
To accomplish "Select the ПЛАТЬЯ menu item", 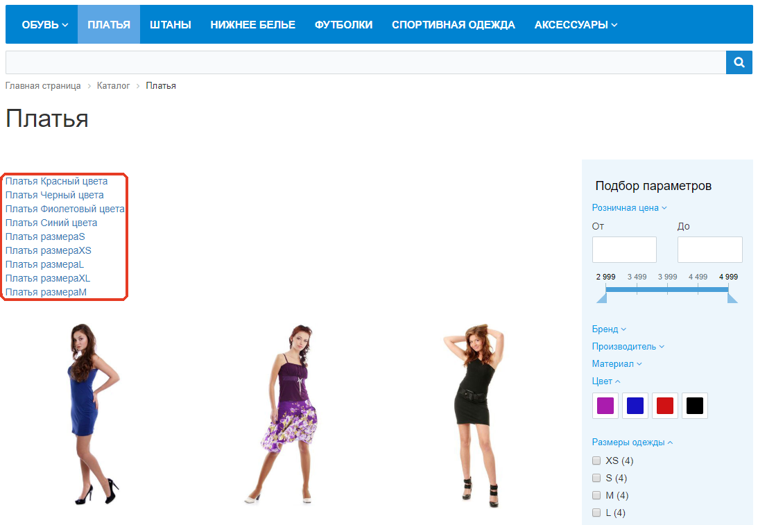I will tap(109, 25).
